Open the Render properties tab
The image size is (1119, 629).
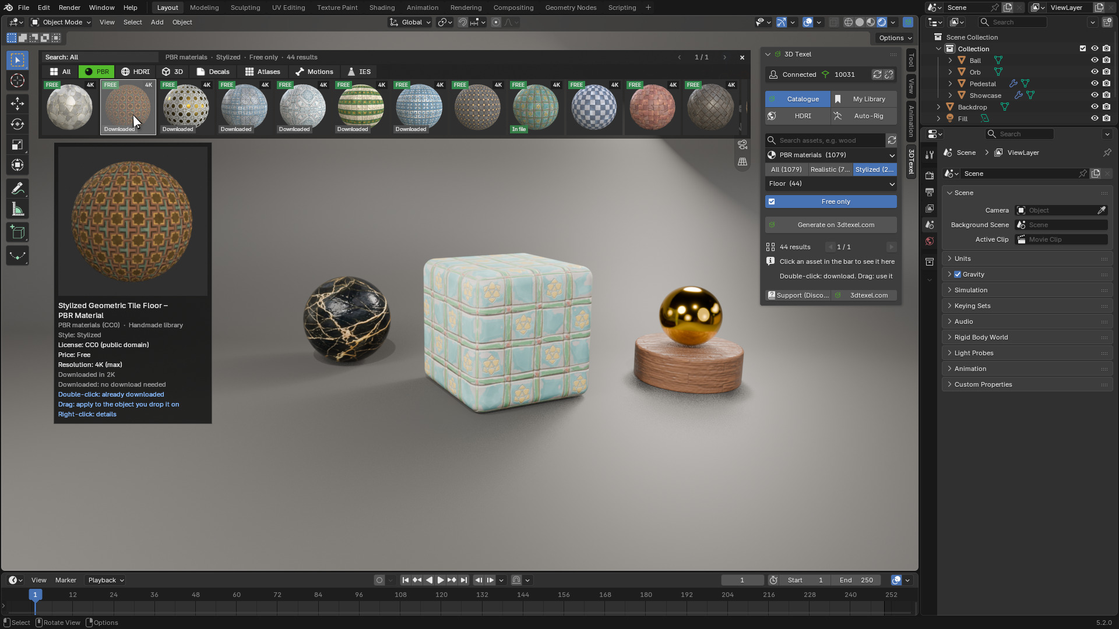(930, 175)
